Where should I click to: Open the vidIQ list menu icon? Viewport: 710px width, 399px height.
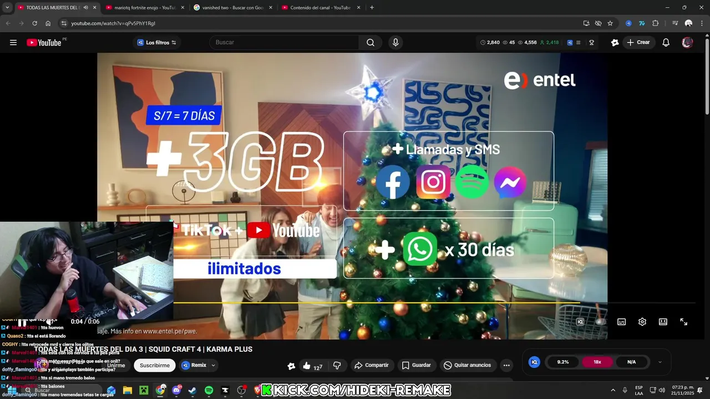tap(579, 43)
